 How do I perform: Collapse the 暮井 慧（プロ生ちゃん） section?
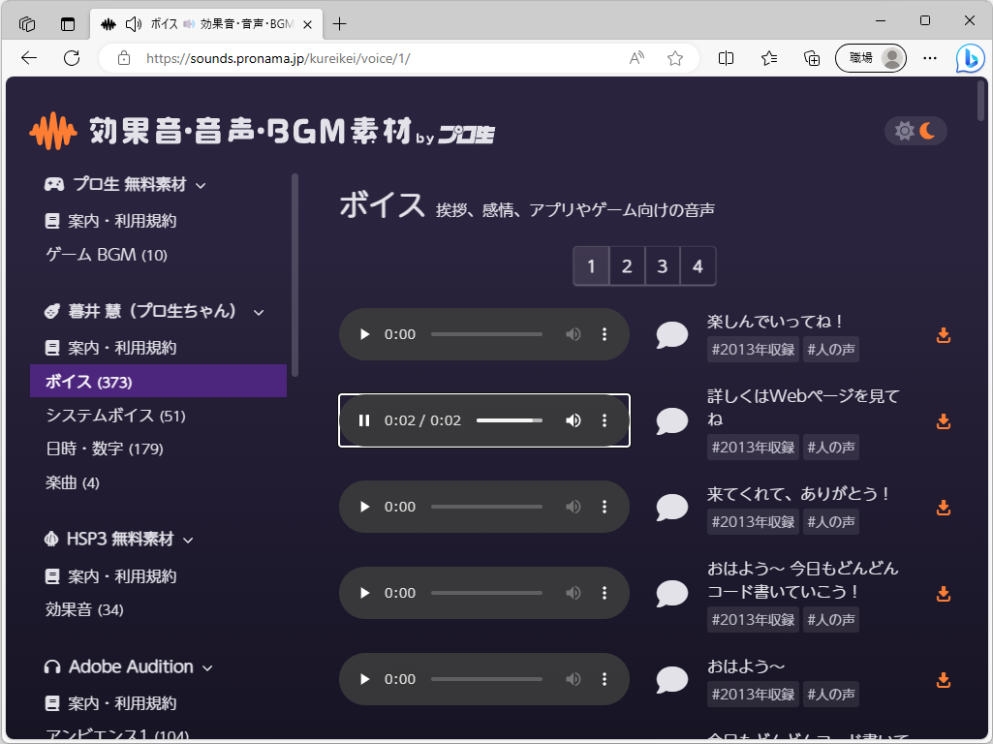pos(257,312)
